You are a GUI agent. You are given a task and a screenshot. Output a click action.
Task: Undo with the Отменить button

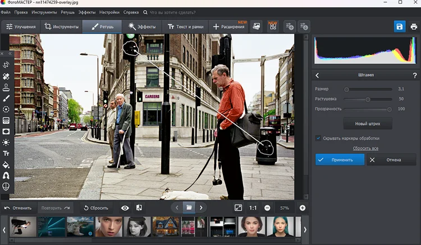pos(18,208)
